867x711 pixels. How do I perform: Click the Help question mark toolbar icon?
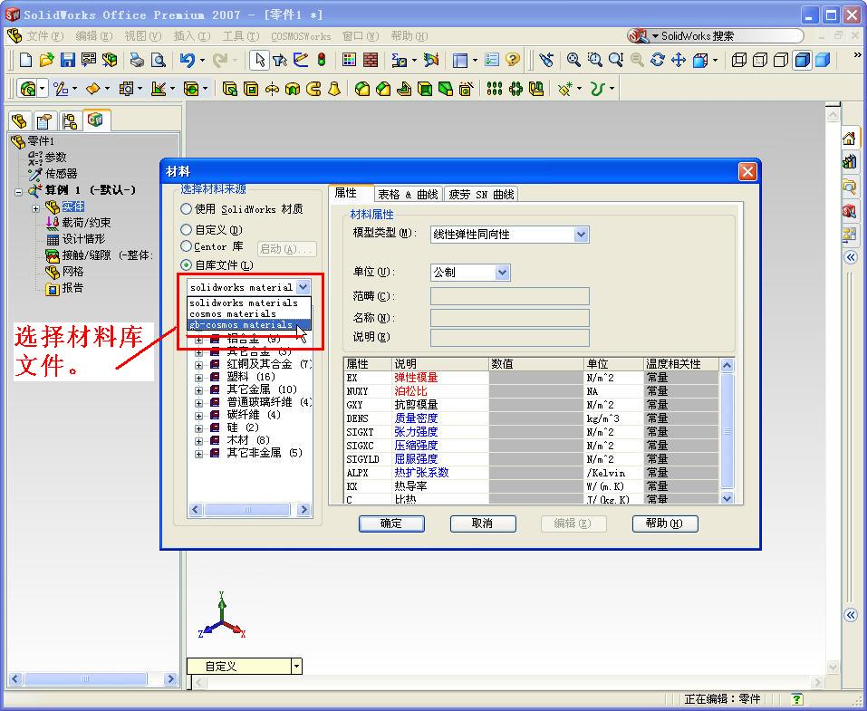[x=513, y=60]
